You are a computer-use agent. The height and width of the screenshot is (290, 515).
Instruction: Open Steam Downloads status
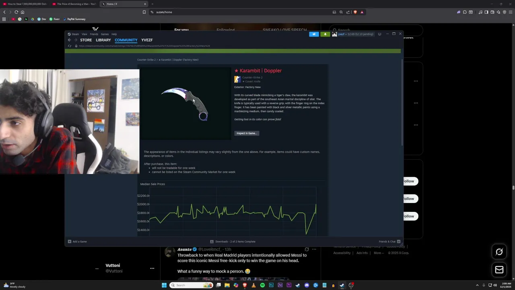click(x=233, y=241)
